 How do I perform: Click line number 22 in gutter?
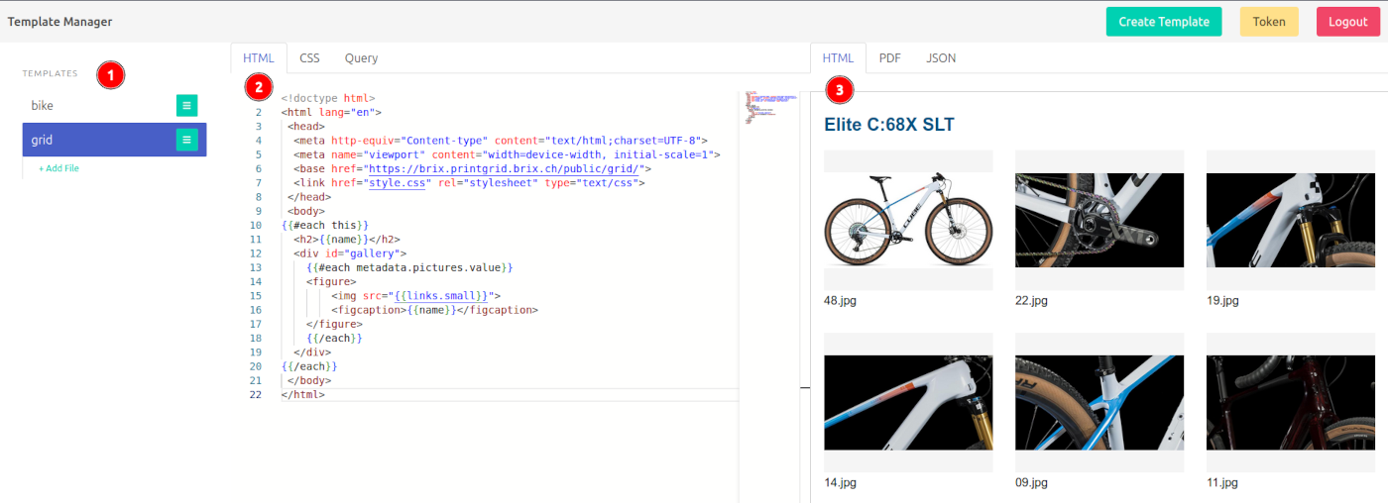click(256, 394)
